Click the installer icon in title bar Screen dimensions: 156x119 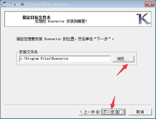point(4,4)
